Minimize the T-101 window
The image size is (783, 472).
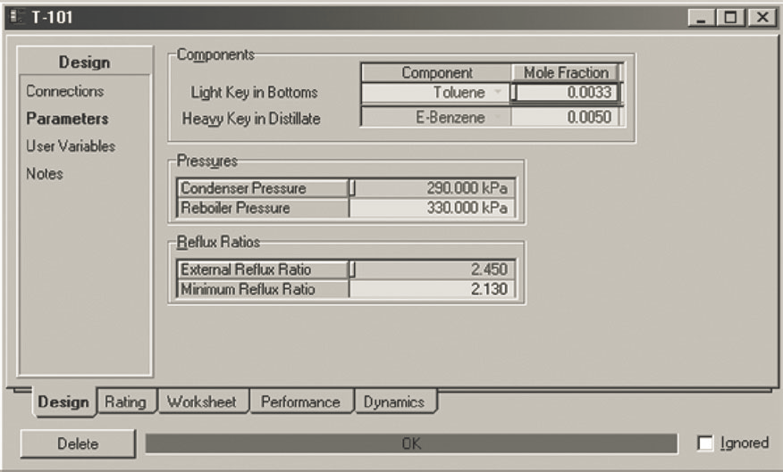[x=703, y=18]
